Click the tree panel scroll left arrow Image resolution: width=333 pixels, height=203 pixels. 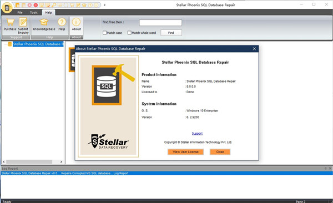tap(4, 162)
